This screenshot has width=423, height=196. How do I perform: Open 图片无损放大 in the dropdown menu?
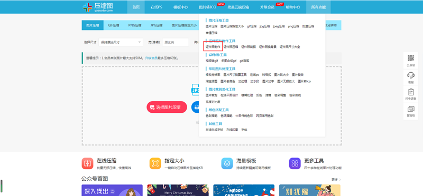click(286, 81)
